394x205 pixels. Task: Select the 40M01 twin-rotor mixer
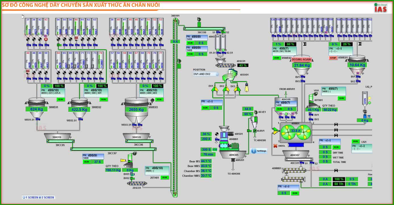pyautogui.click(x=296, y=132)
